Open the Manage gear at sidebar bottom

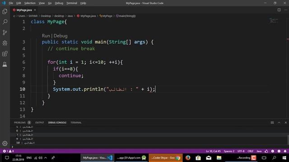tap(5, 143)
